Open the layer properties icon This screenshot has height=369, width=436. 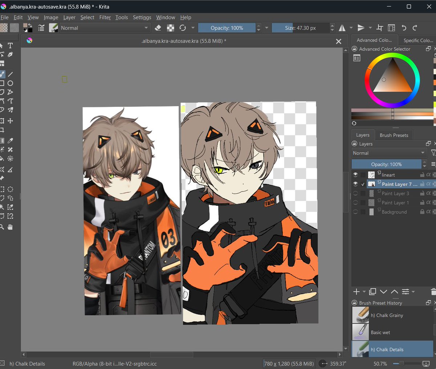(405, 292)
